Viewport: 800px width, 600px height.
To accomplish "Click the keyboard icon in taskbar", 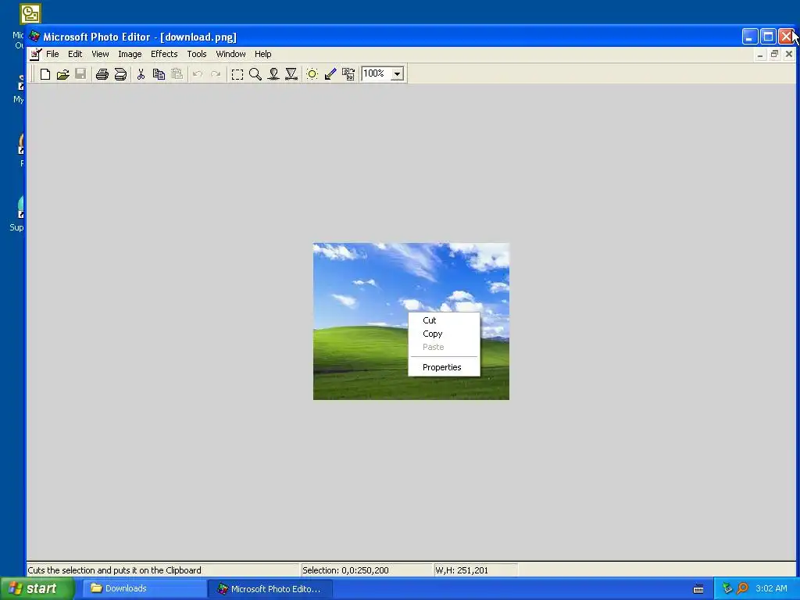I will point(698,589).
